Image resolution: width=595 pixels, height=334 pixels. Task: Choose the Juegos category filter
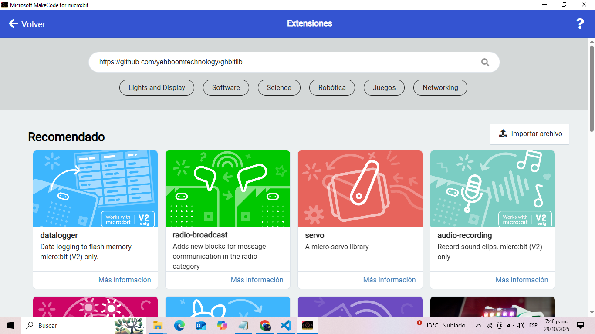[x=384, y=87]
